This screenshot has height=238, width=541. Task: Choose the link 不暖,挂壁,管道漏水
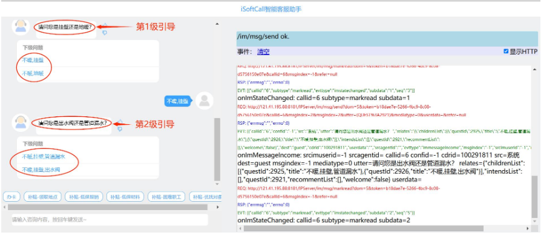coord(44,156)
